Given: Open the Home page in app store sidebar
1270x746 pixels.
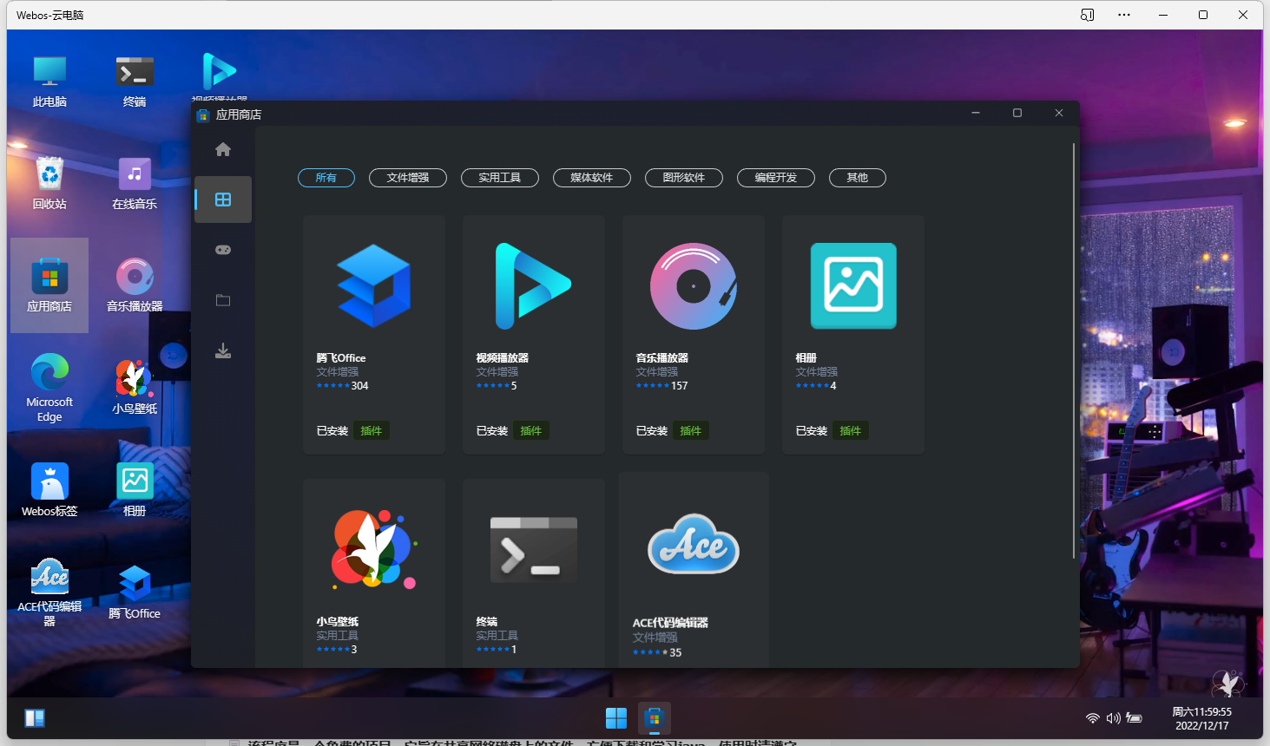Looking at the screenshot, I should click(223, 149).
